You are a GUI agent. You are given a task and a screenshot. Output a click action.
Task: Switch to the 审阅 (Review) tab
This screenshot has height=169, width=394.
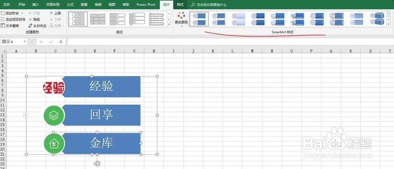click(98, 4)
